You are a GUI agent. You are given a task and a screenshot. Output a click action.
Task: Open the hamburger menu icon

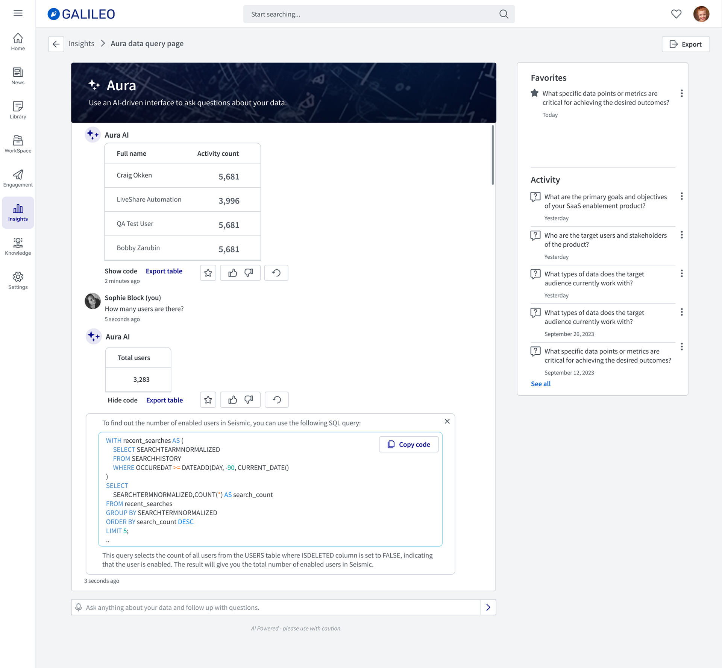click(18, 13)
